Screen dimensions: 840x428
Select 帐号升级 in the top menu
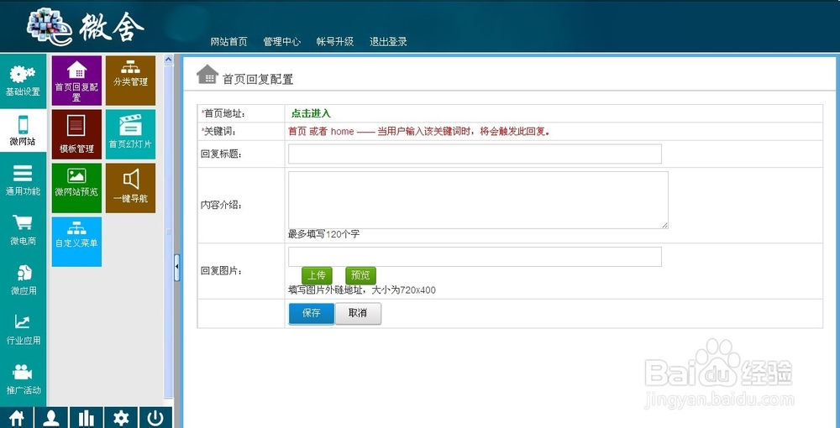click(335, 42)
